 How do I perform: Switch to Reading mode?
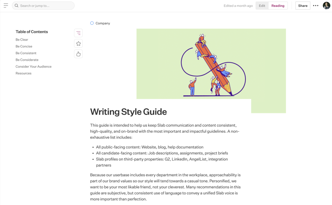[x=278, y=6]
